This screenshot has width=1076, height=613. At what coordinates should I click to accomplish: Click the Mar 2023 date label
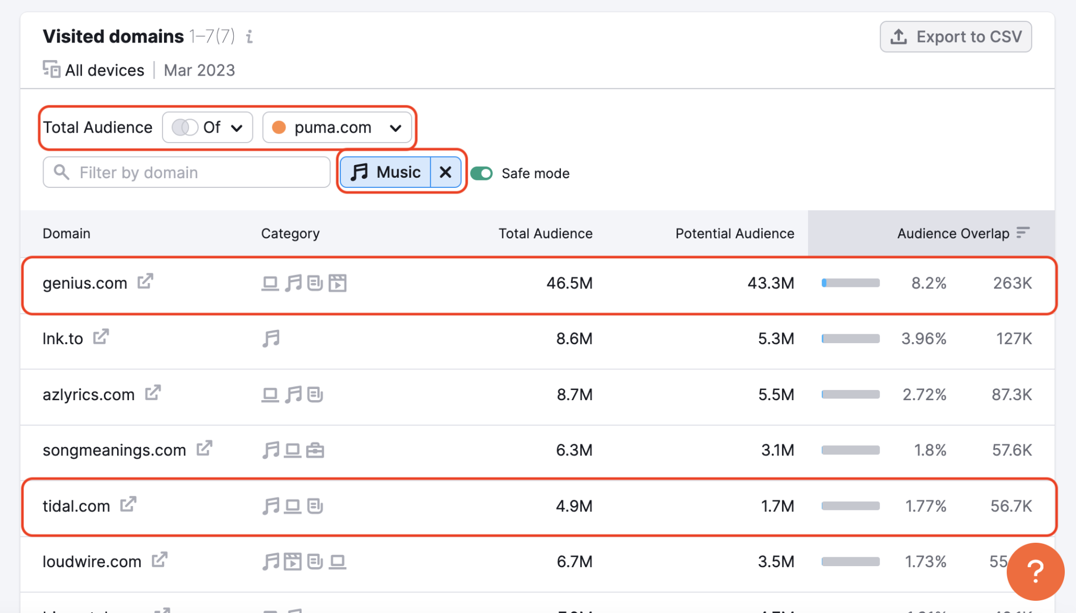[x=199, y=70]
